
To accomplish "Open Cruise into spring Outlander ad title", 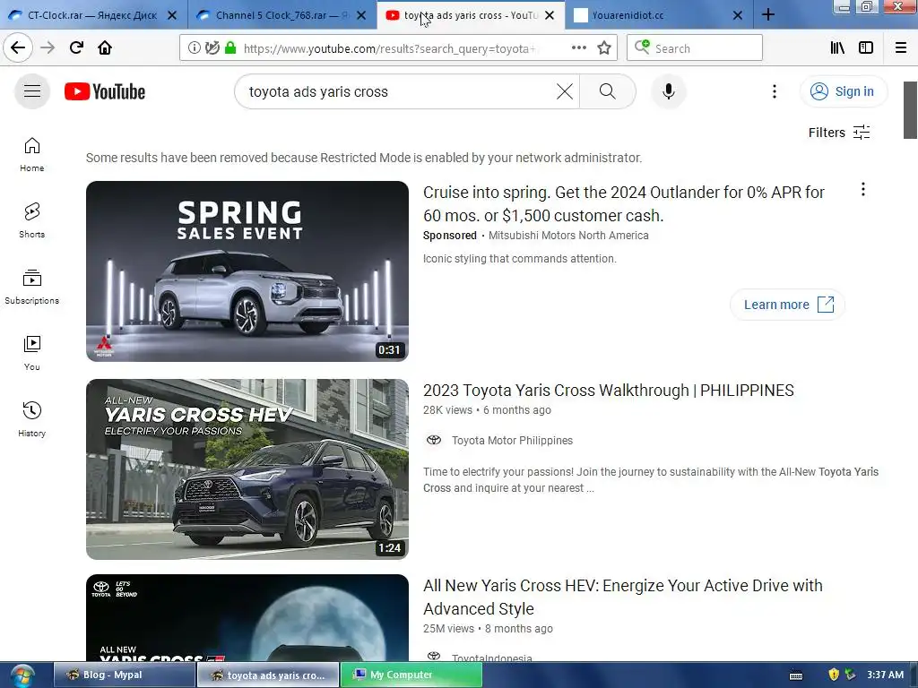I will click(624, 203).
